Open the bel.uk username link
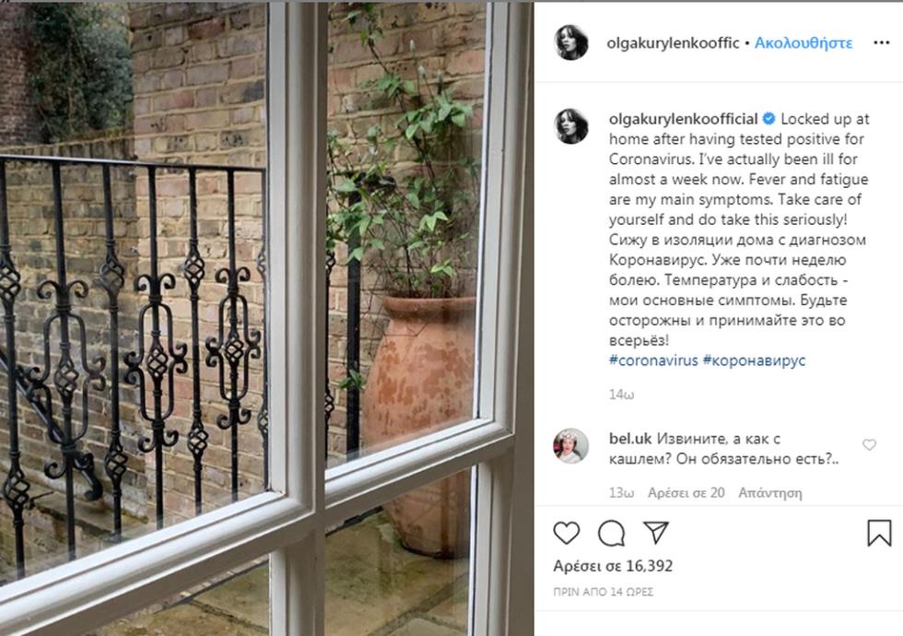The image size is (903, 636). tap(630, 439)
